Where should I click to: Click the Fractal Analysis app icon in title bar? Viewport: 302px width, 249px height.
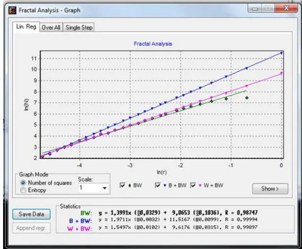point(12,10)
